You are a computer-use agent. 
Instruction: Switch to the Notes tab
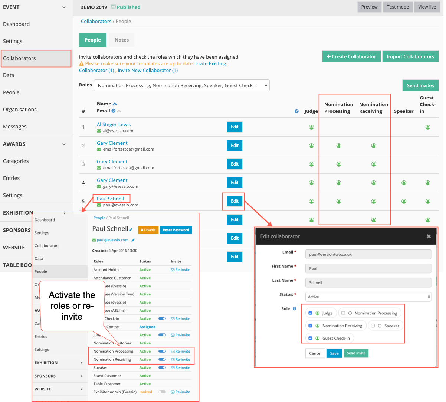pos(121,40)
